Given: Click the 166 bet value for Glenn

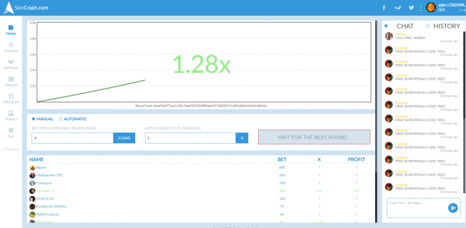Looking at the screenshot, I should coord(282,191).
